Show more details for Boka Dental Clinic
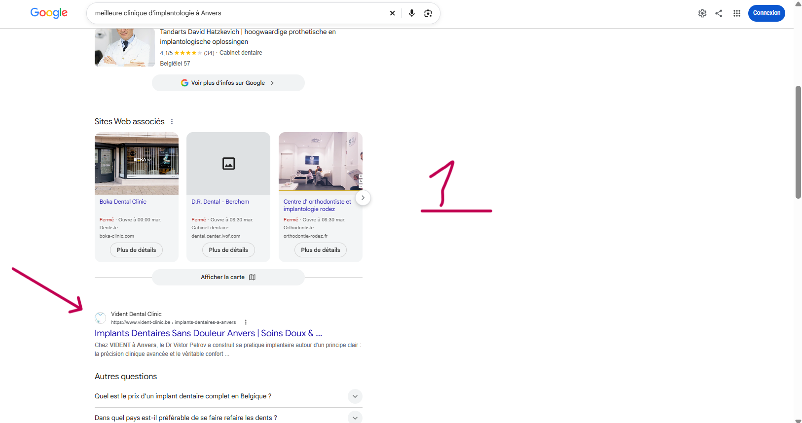The image size is (802, 423). (x=136, y=250)
